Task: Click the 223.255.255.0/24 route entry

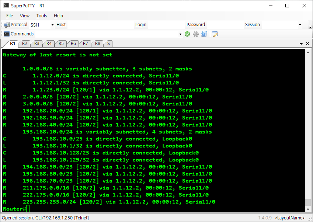Action: 109,202
